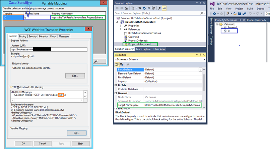Switch to Team Explorer tab
The height and width of the screenshot is (157, 272).
(143, 49)
